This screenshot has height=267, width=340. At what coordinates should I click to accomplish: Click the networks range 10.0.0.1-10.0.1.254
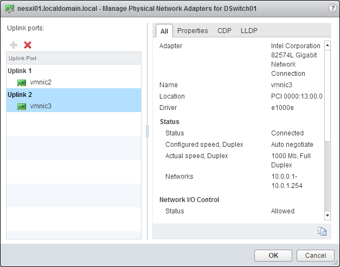pos(287,181)
